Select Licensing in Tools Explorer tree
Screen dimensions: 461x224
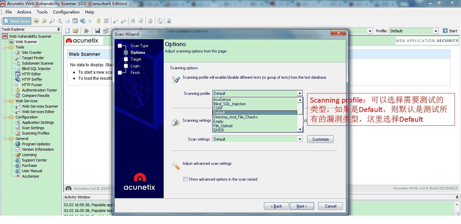click(29, 155)
